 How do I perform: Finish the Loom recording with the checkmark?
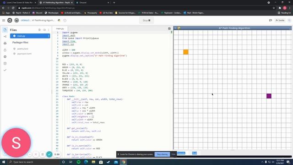[49, 154]
